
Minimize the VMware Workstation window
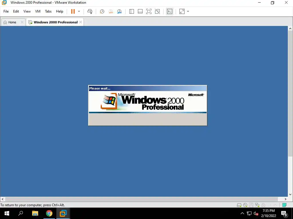coord(259,3)
